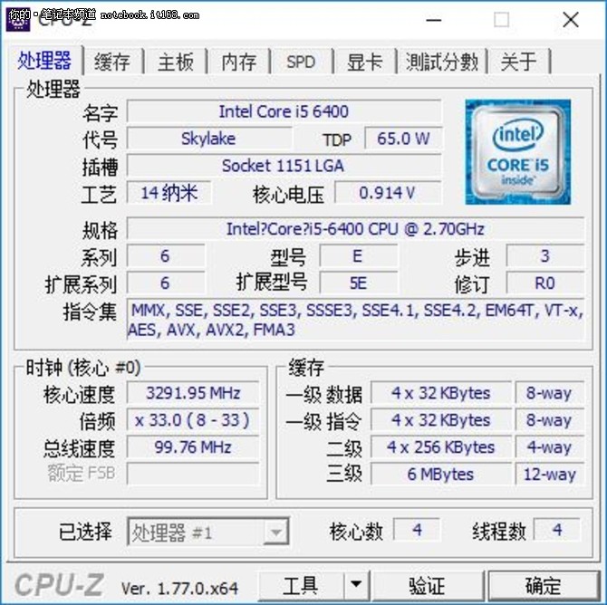The width and height of the screenshot is (607, 605).
Task: Switch to the 缓存 tab
Action: pos(112,62)
